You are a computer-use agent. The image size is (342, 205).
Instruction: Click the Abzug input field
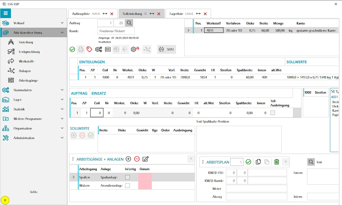pyautogui.click(x=257, y=196)
